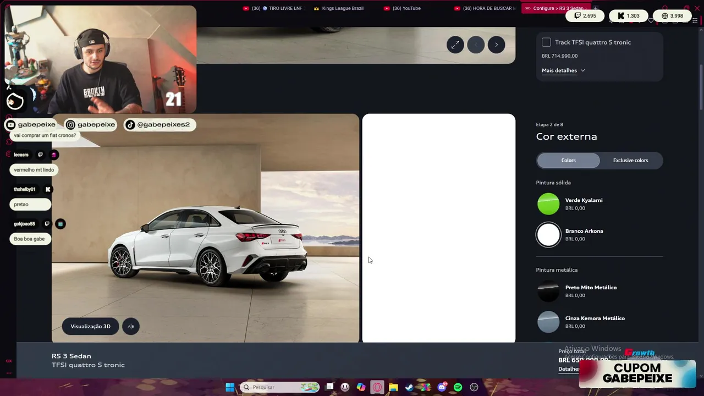Open Windows Start menu

pyautogui.click(x=230, y=387)
